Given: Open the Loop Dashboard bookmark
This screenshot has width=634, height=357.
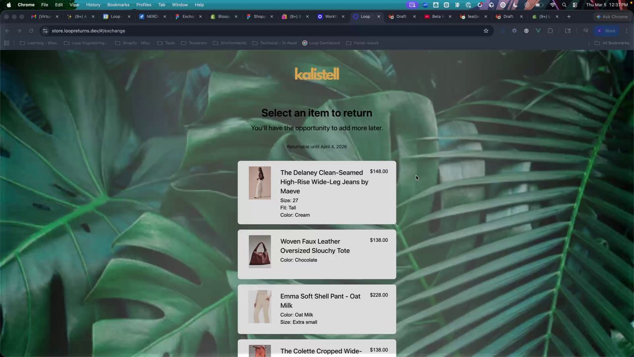Looking at the screenshot, I should 321,43.
